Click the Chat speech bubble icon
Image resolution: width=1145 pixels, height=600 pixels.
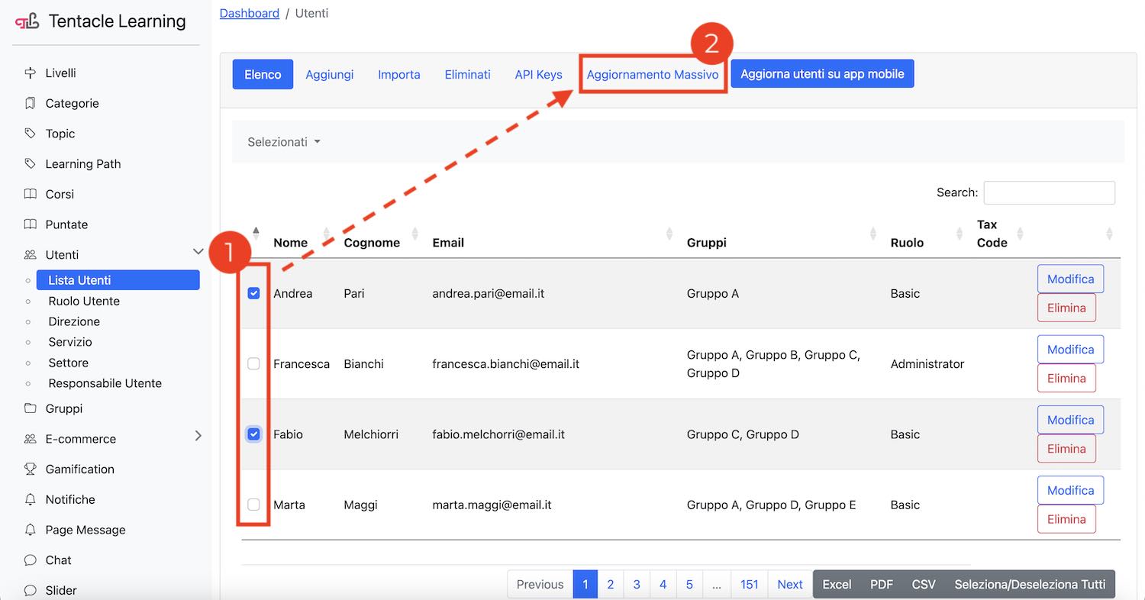(x=30, y=560)
